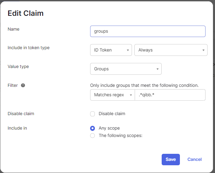Open the ID Token type dropdown
The width and height of the screenshot is (215, 173).
111,50
